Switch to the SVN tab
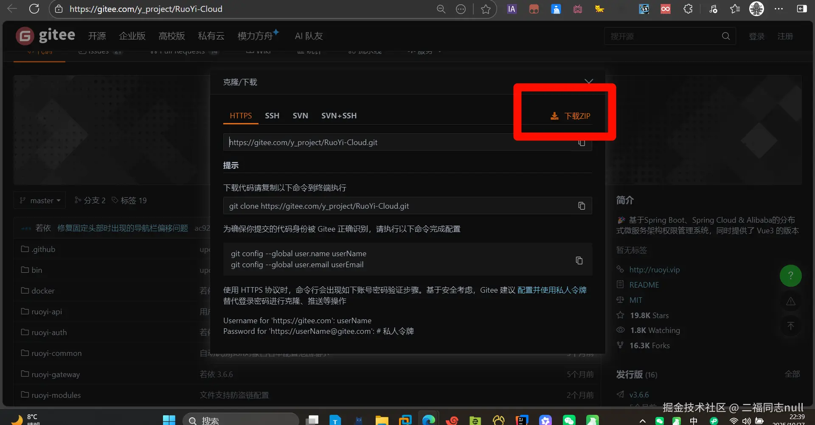 coord(300,116)
